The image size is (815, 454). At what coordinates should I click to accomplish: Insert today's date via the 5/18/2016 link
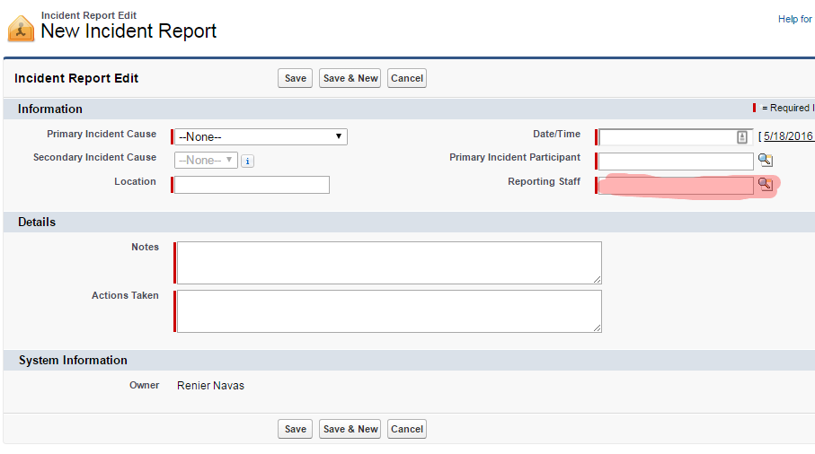[787, 136]
